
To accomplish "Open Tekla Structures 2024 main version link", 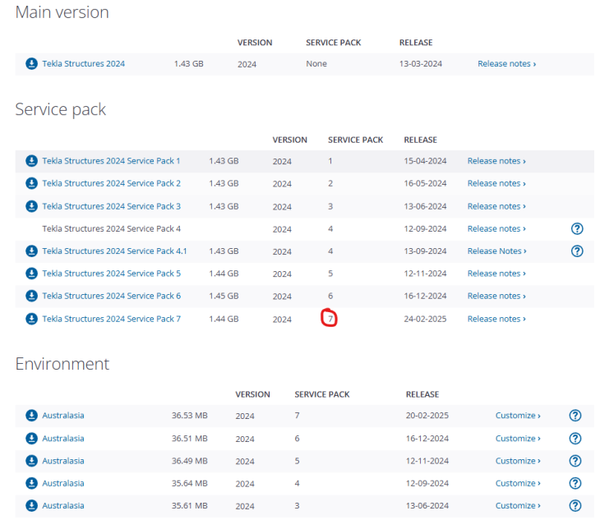I will click(83, 64).
